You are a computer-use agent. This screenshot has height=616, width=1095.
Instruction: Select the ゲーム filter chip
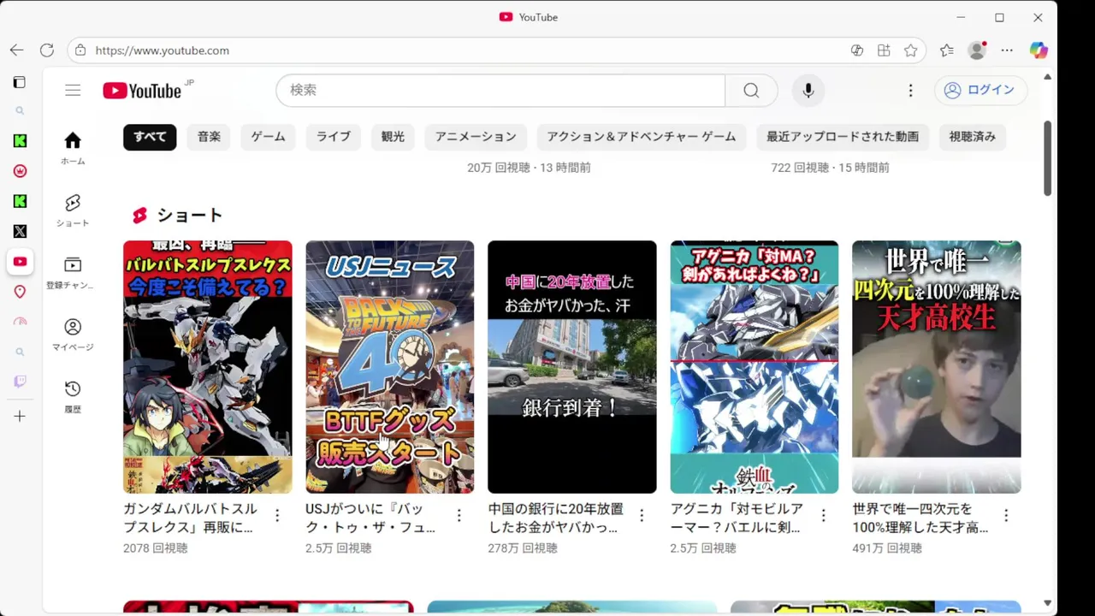pyautogui.click(x=269, y=137)
